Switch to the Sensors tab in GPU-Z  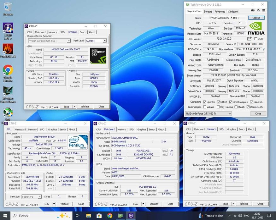pos(208,11)
